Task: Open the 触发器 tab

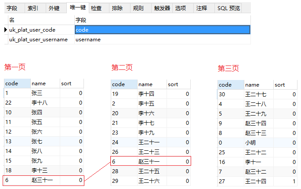Action: tap(162, 8)
